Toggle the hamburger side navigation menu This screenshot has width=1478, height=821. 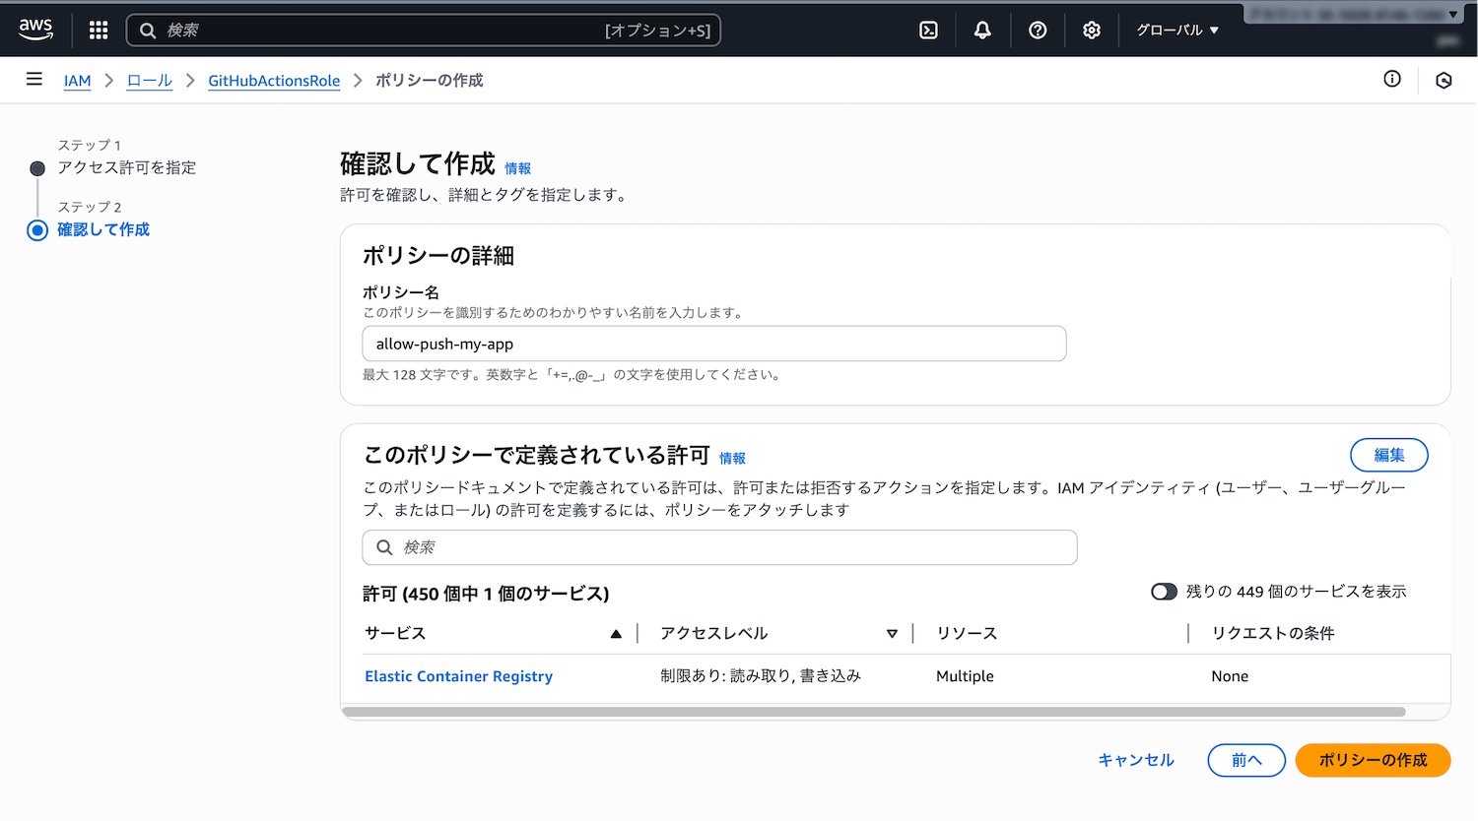click(x=34, y=80)
